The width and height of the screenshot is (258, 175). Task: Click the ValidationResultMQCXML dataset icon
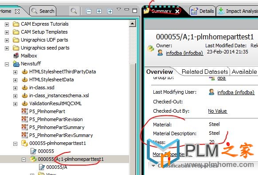(x=25, y=103)
